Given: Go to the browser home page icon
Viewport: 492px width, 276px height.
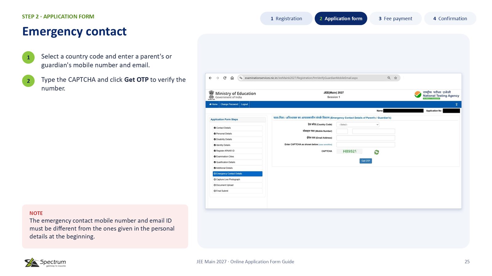Looking at the screenshot, I should click(232, 78).
